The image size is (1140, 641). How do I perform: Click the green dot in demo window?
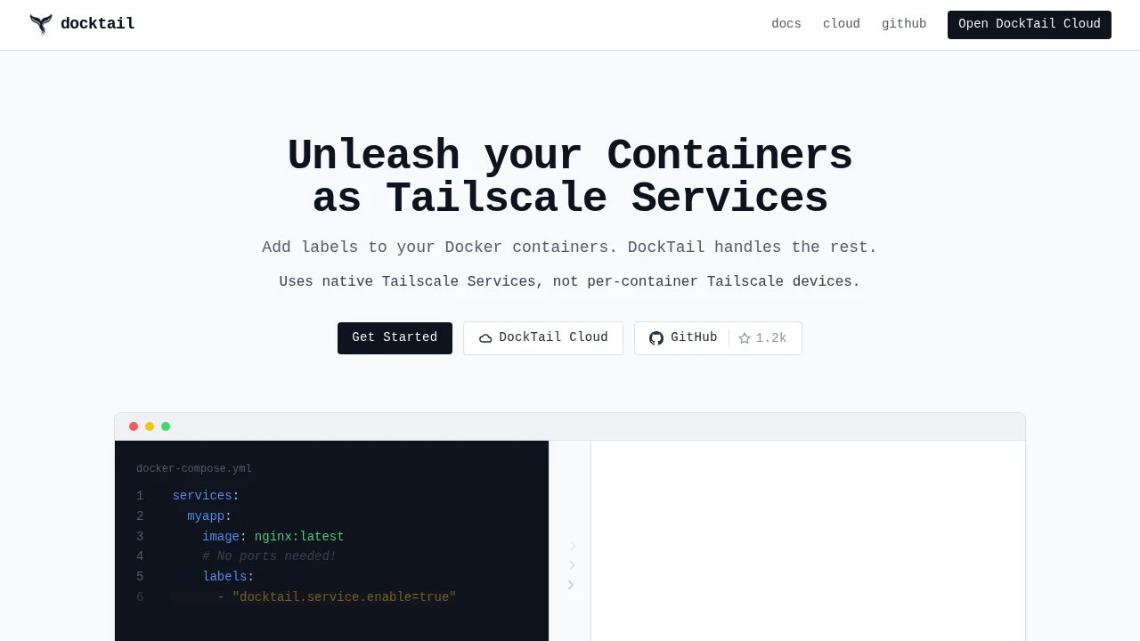[x=166, y=426]
